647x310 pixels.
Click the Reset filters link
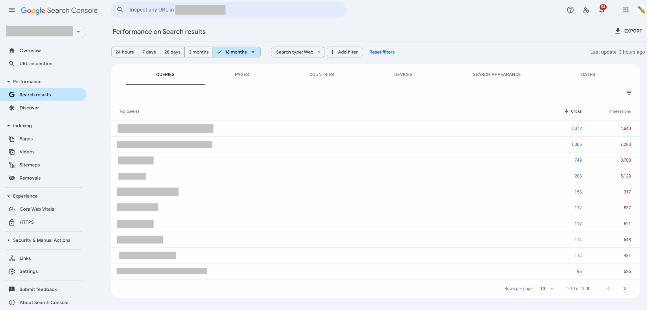click(x=382, y=52)
